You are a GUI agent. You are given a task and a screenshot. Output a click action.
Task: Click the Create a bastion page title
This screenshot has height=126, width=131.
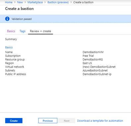click(x=19, y=9)
